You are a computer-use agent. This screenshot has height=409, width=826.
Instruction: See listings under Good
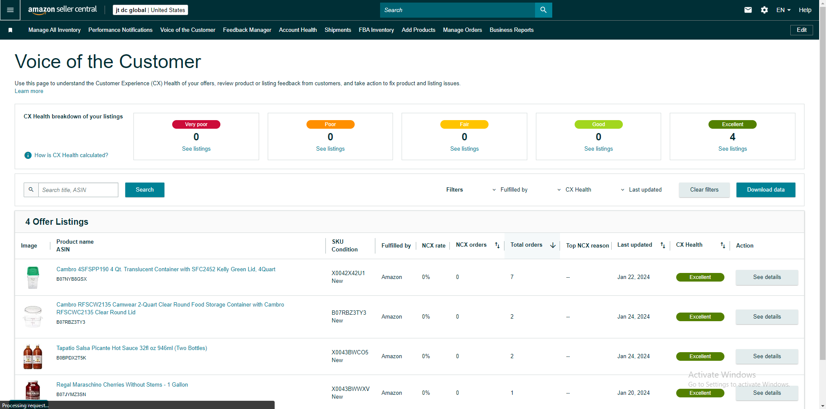(x=599, y=149)
